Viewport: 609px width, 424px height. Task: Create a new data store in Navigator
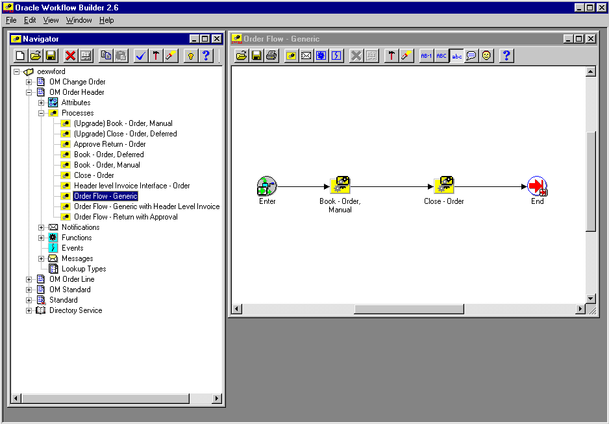coord(20,56)
